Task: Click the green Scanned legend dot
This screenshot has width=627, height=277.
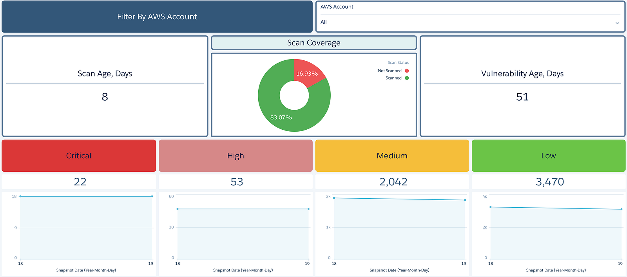Action: tap(407, 78)
